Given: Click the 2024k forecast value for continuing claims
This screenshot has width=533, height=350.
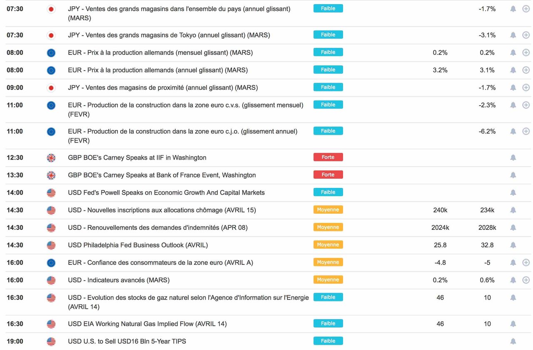Looking at the screenshot, I should pyautogui.click(x=440, y=228).
